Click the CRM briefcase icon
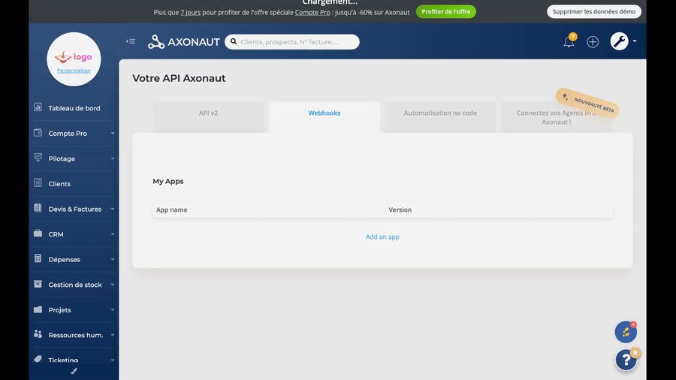The height and width of the screenshot is (380, 676). [38, 234]
